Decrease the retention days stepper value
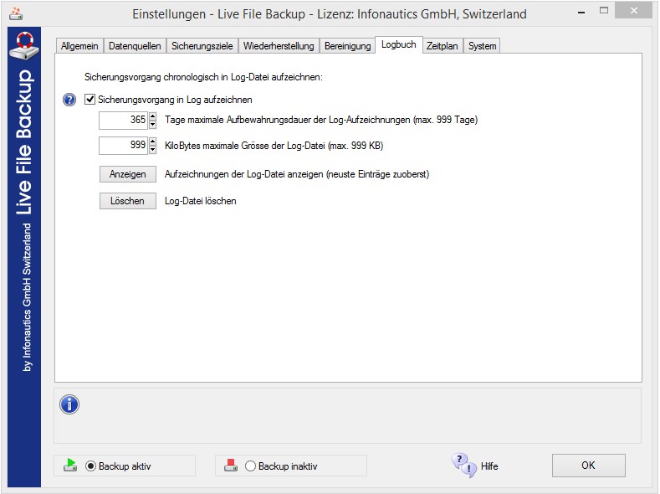This screenshot has width=660, height=494. (152, 125)
